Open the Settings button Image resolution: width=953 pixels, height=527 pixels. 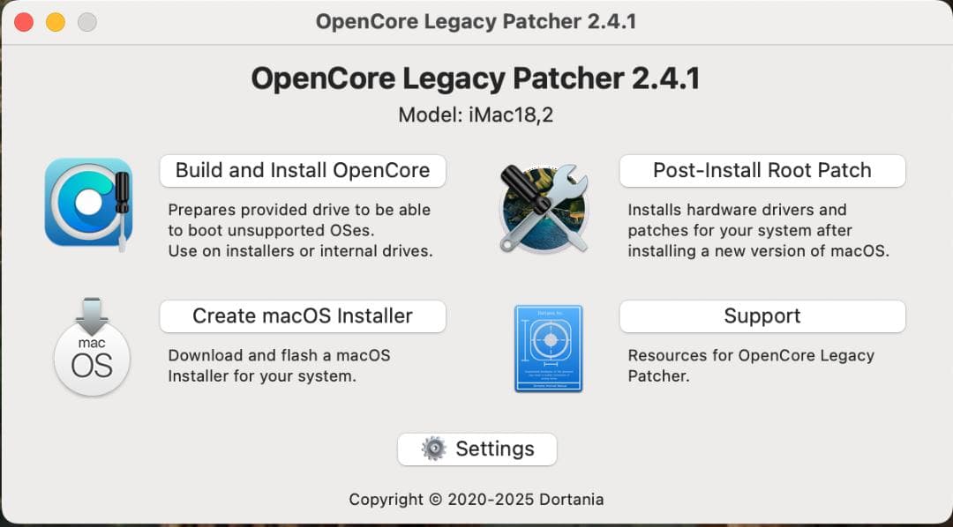click(x=477, y=449)
